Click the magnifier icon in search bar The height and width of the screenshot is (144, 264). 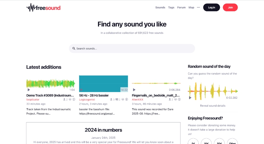pos(74,48)
